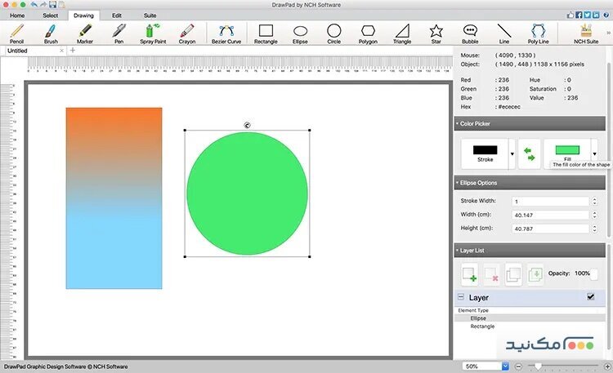Open the NCH Suite toolbox
This screenshot has height=373, width=613.
pyautogui.click(x=586, y=33)
